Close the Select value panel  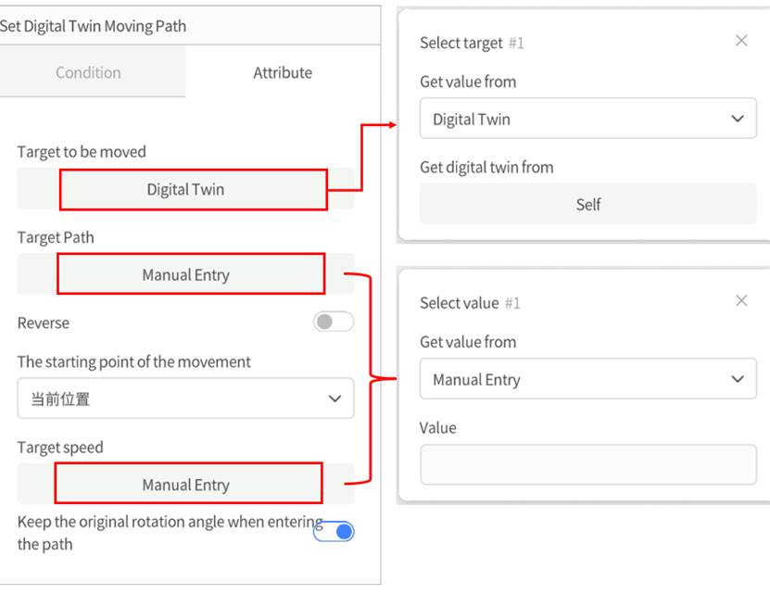pos(740,300)
